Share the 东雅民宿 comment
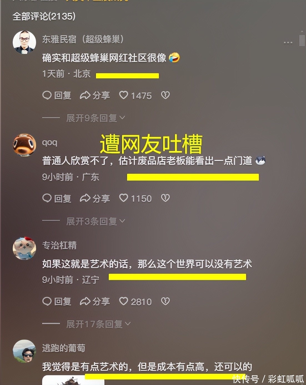The image size is (306, 385). [95, 96]
